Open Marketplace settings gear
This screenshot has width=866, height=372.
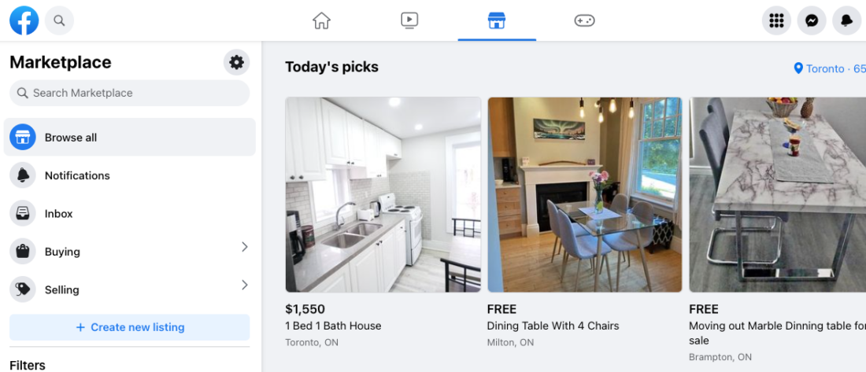click(x=236, y=62)
